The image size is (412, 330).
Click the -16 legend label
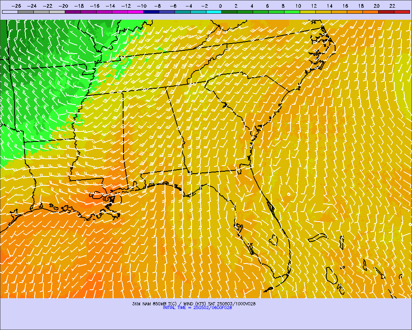point(95,6)
